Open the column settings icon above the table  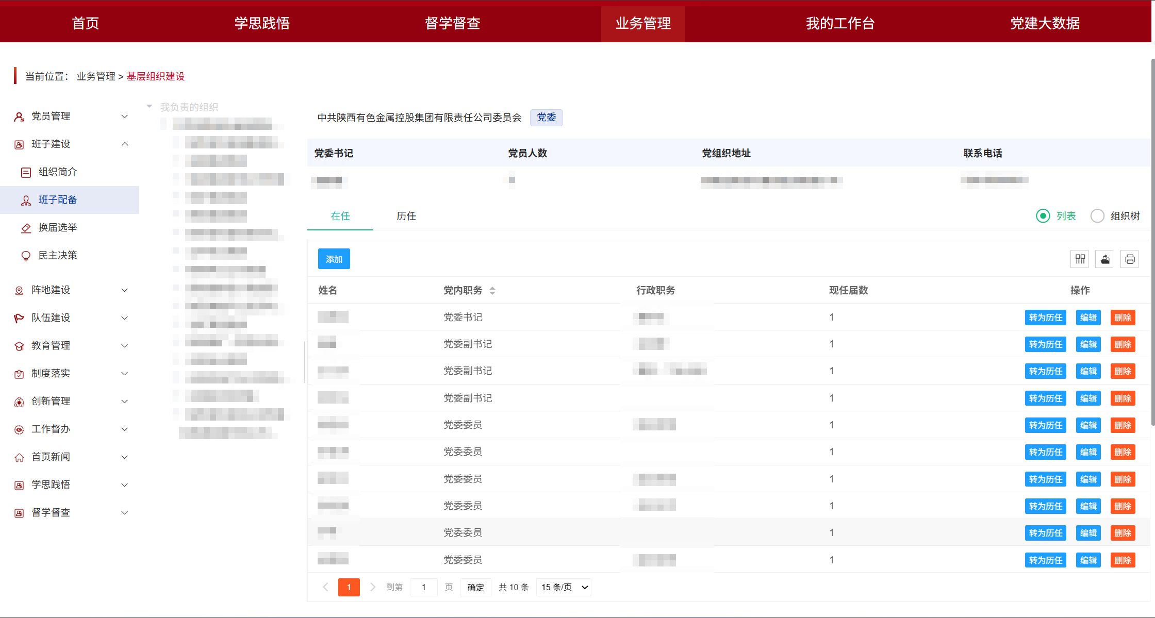(x=1079, y=259)
